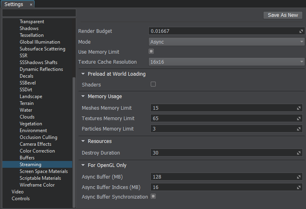Click the Render Budget value field

coord(227,31)
